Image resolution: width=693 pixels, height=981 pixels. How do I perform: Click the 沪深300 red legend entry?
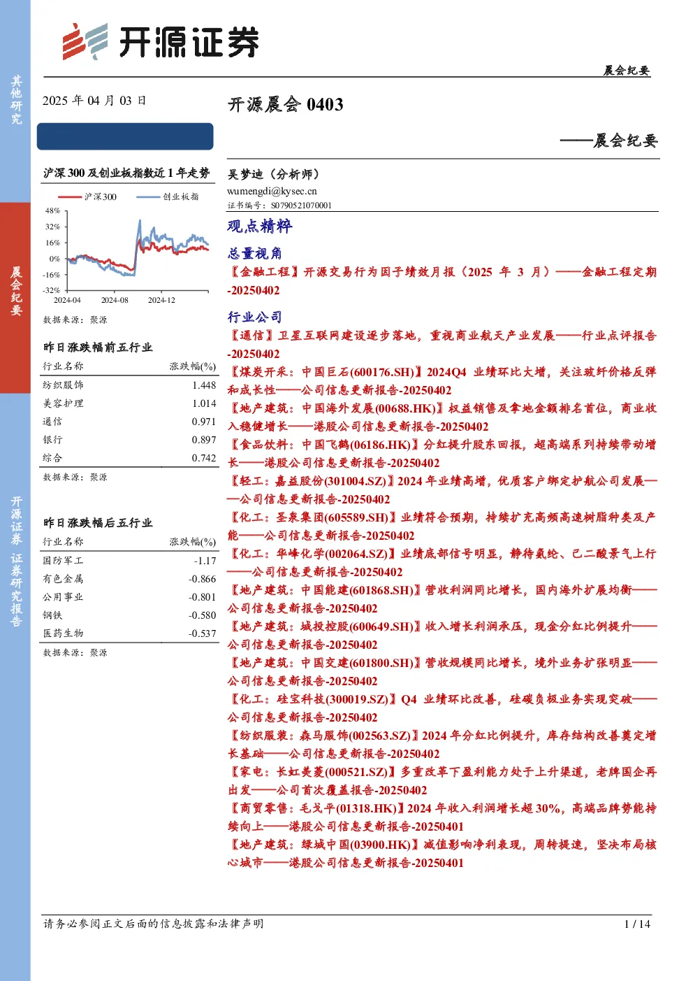click(87, 197)
